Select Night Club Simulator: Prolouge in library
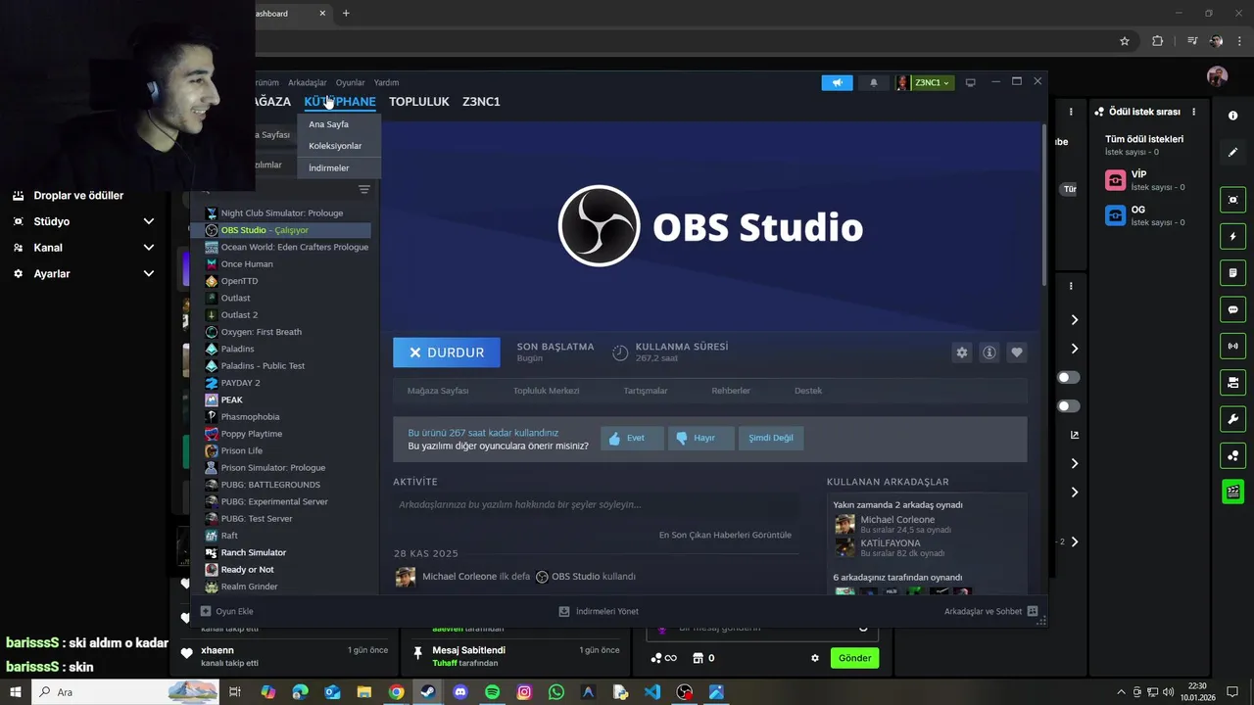Image resolution: width=1254 pixels, height=705 pixels. coord(282,213)
